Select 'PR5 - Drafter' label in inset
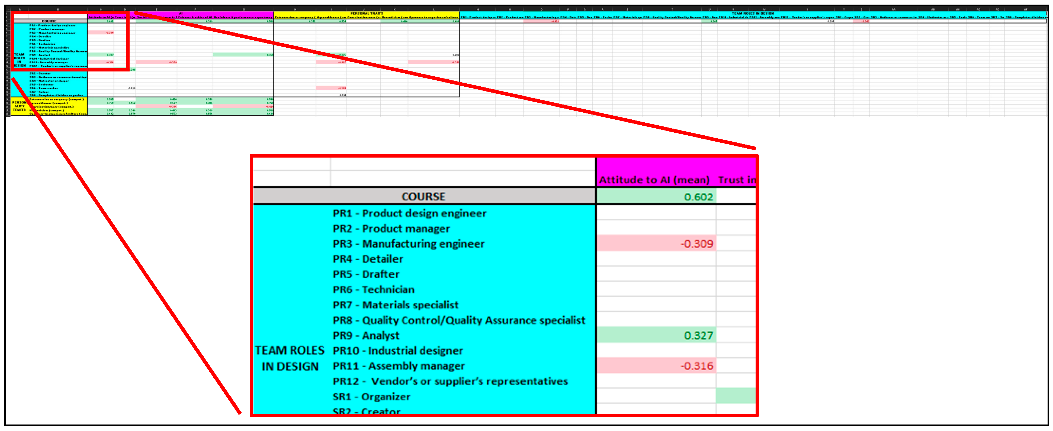 [366, 274]
